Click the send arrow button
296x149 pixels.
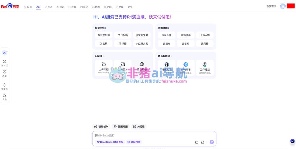[x=212, y=142]
